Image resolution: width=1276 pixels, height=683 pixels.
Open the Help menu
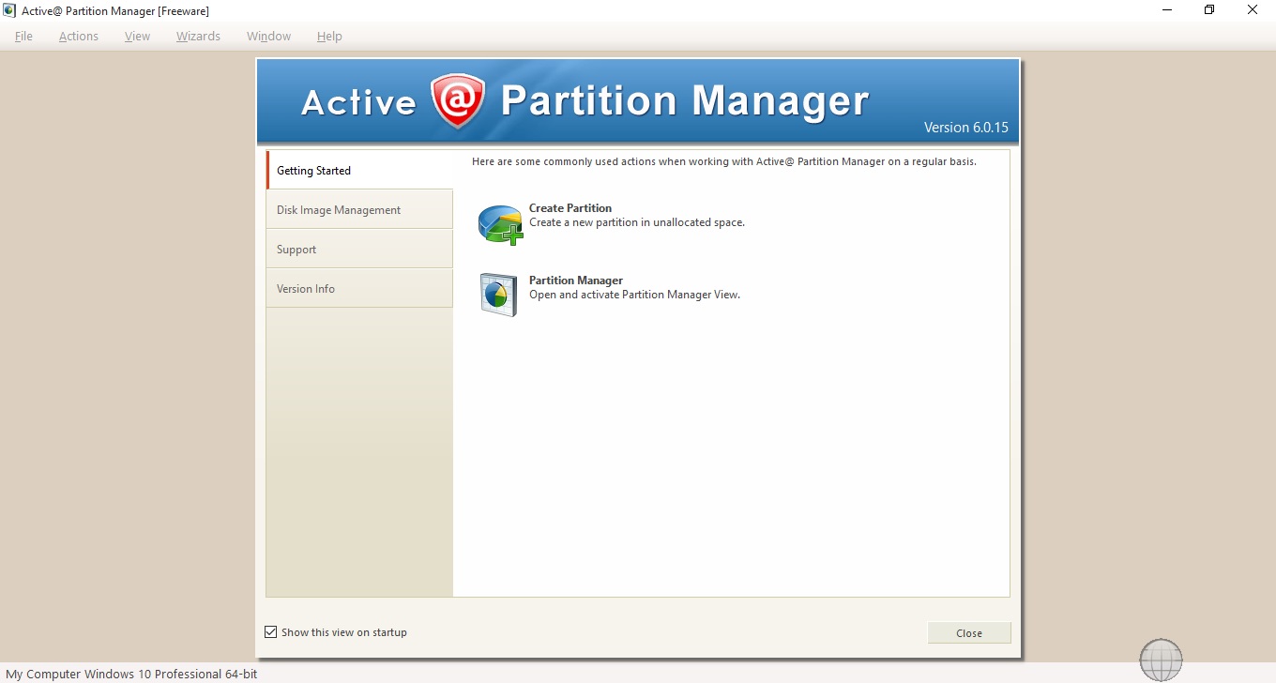[329, 36]
